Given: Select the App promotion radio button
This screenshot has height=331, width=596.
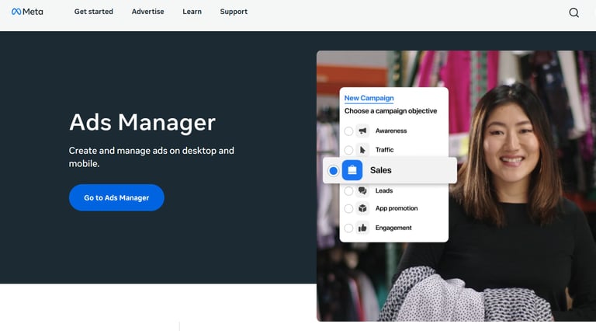Looking at the screenshot, I should (348, 208).
